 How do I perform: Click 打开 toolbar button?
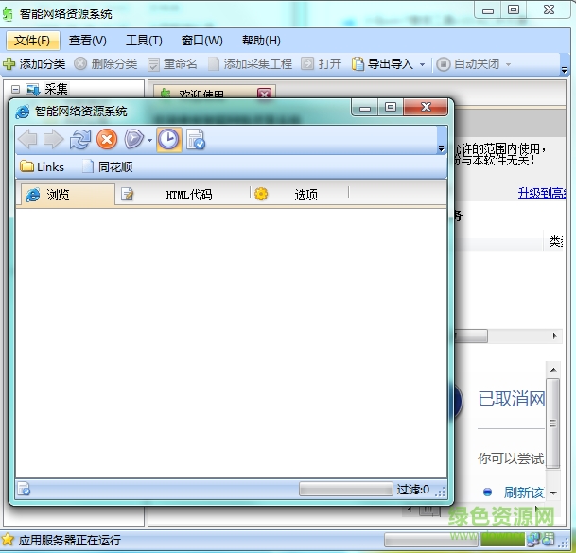point(322,64)
